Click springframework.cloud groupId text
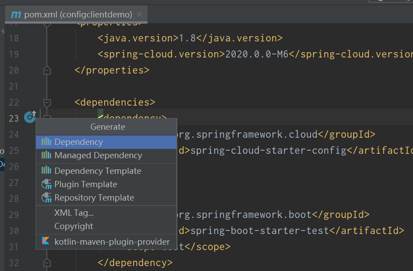 (x=257, y=135)
